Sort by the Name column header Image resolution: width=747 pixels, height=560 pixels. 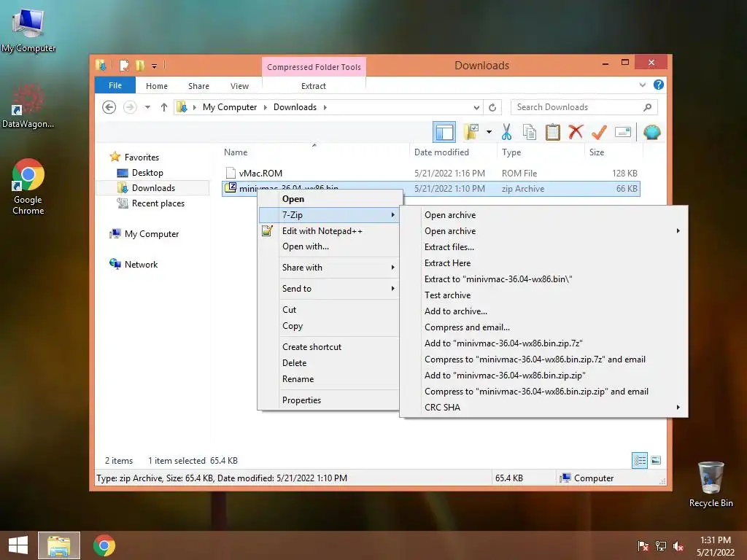[x=236, y=152]
